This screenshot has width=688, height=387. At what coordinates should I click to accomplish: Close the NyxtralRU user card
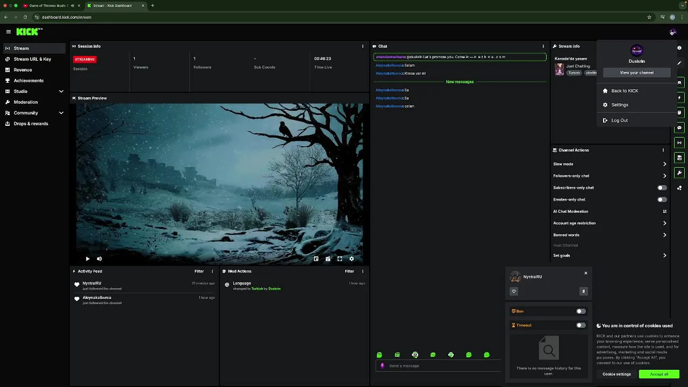[x=586, y=273]
